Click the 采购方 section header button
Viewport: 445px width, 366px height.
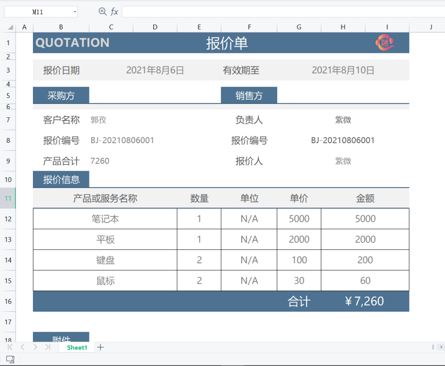(x=61, y=95)
